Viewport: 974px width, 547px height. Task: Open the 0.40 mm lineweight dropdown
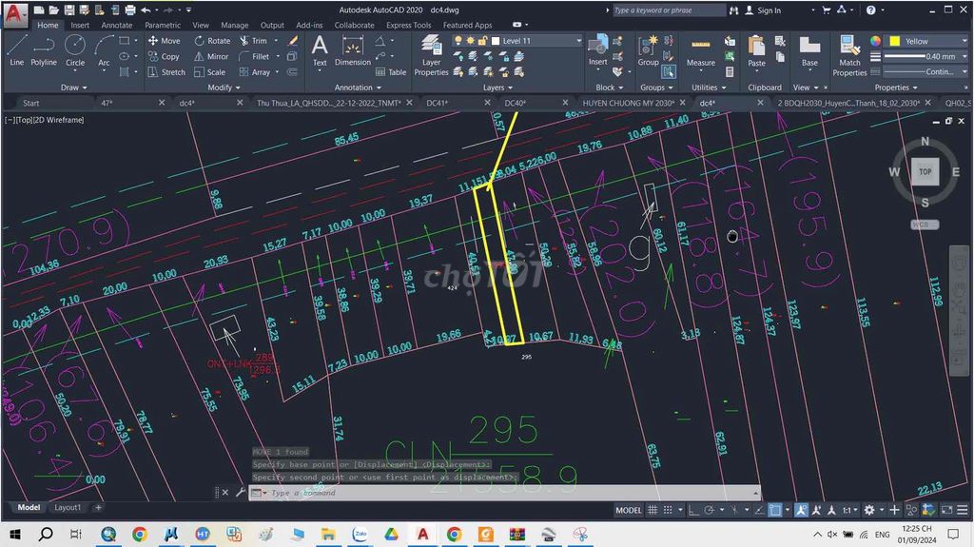tap(925, 56)
